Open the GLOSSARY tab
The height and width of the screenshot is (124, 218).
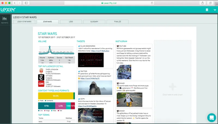[x=94, y=22]
